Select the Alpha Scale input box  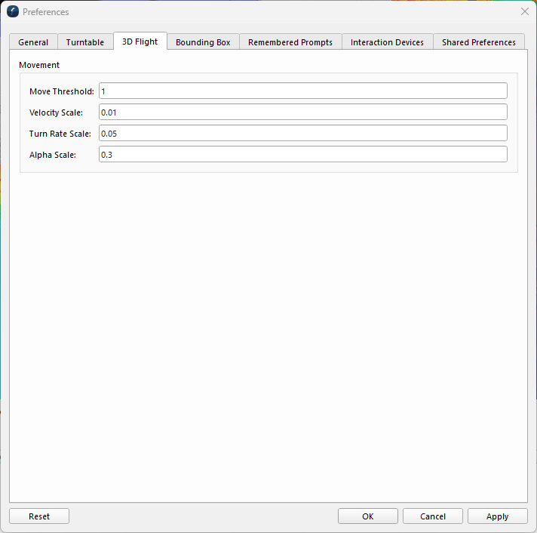pos(303,155)
